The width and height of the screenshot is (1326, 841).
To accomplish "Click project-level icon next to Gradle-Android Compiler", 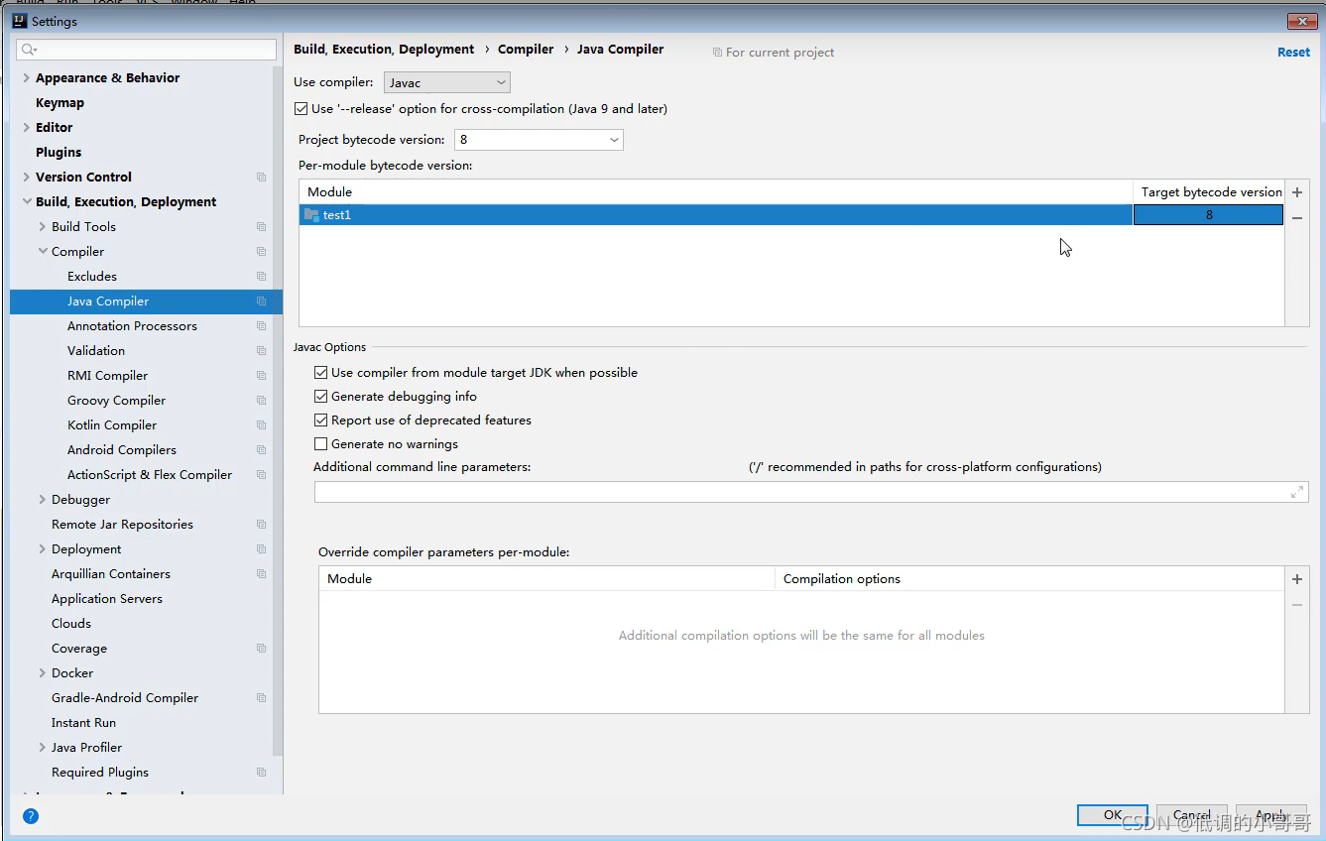I will click(262, 698).
